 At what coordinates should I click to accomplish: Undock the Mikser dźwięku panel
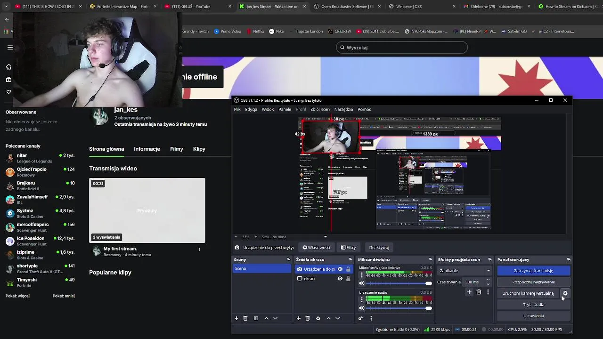pyautogui.click(x=430, y=260)
